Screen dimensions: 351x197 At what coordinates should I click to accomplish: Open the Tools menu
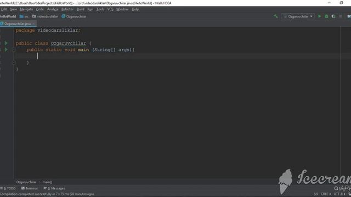[100, 9]
